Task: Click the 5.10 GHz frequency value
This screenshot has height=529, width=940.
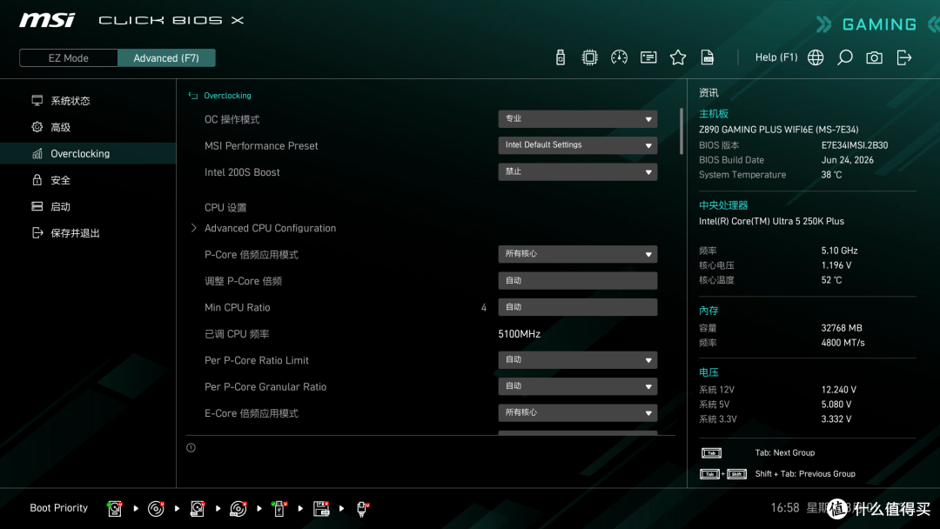Action: [x=839, y=251]
